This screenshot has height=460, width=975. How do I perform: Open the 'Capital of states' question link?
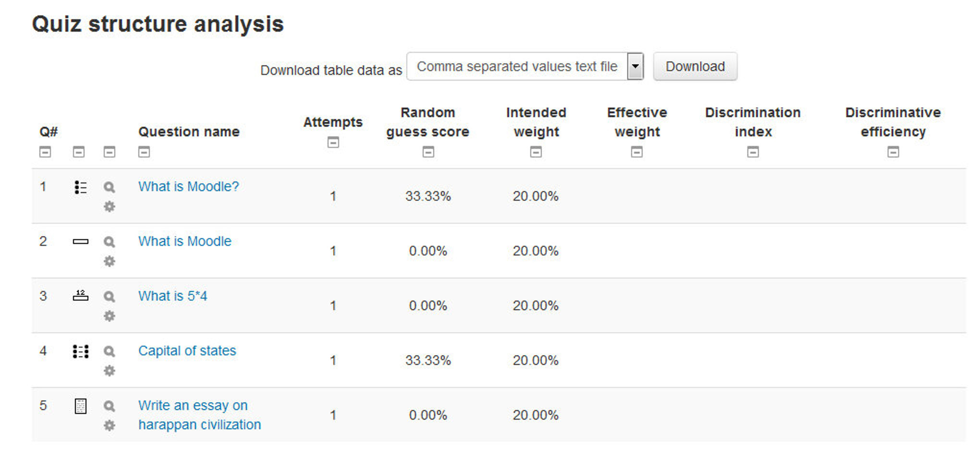(187, 351)
